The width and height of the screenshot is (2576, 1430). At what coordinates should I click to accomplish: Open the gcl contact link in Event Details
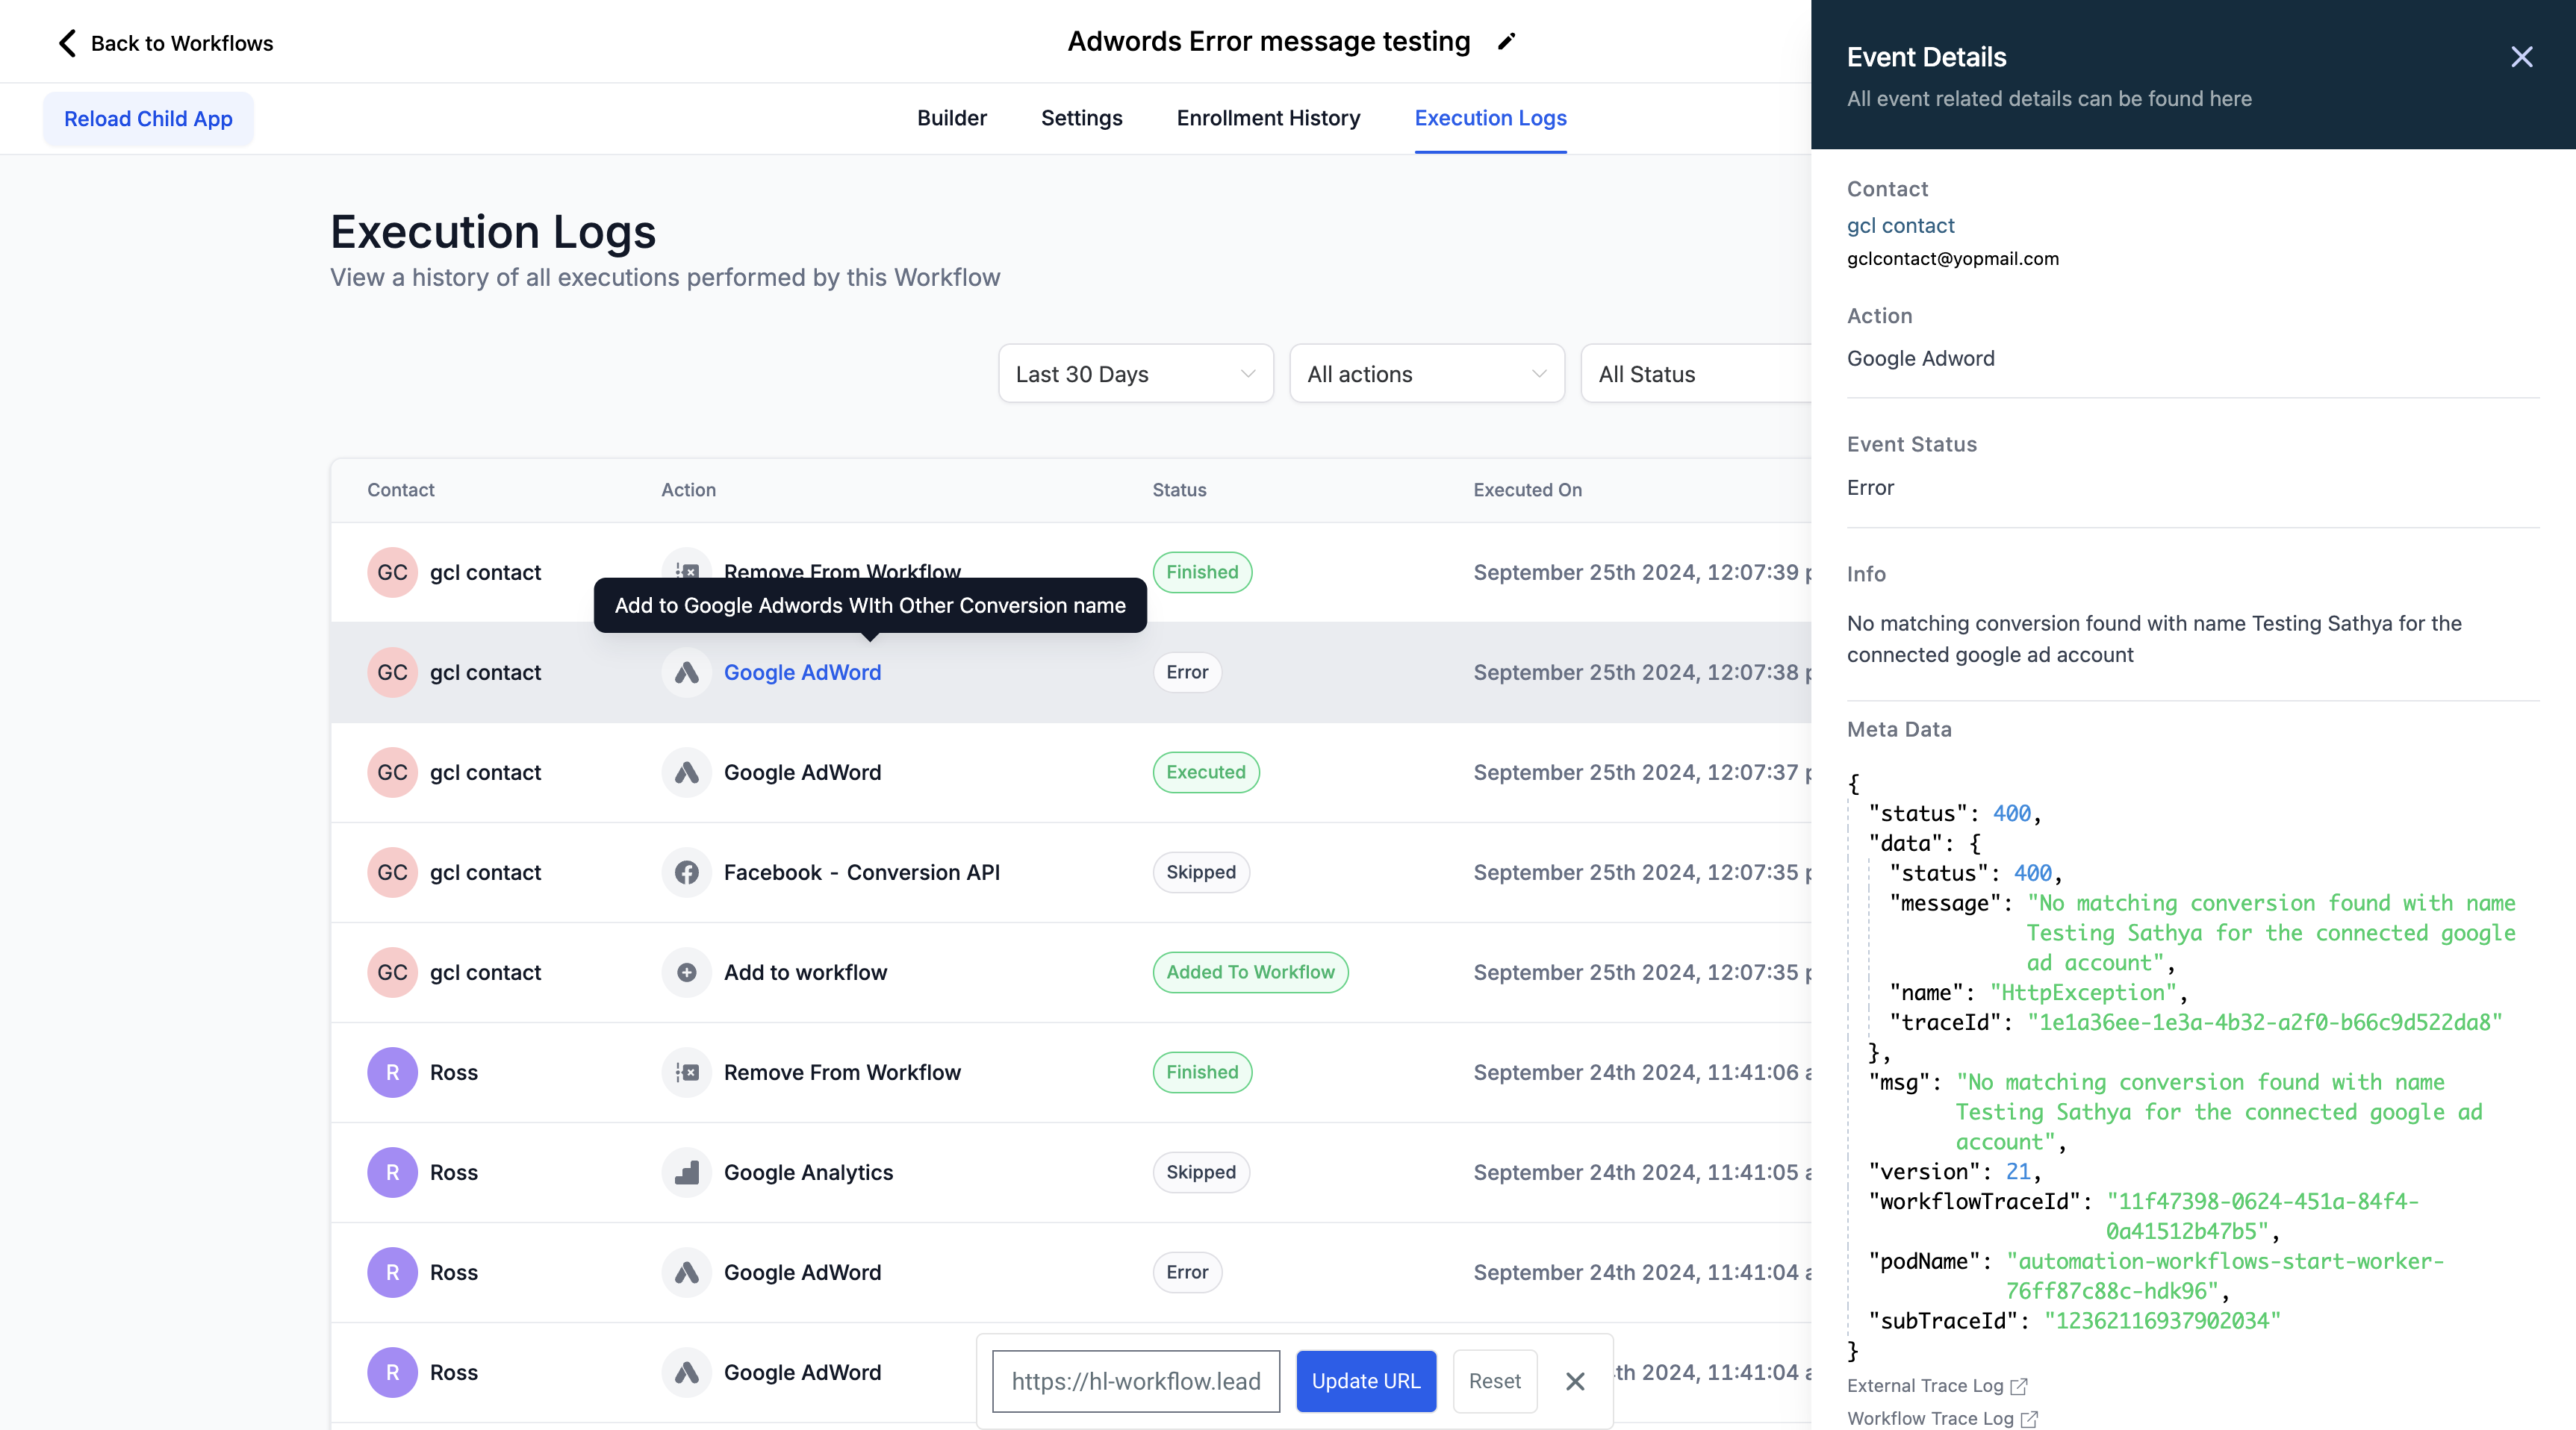(x=1900, y=226)
